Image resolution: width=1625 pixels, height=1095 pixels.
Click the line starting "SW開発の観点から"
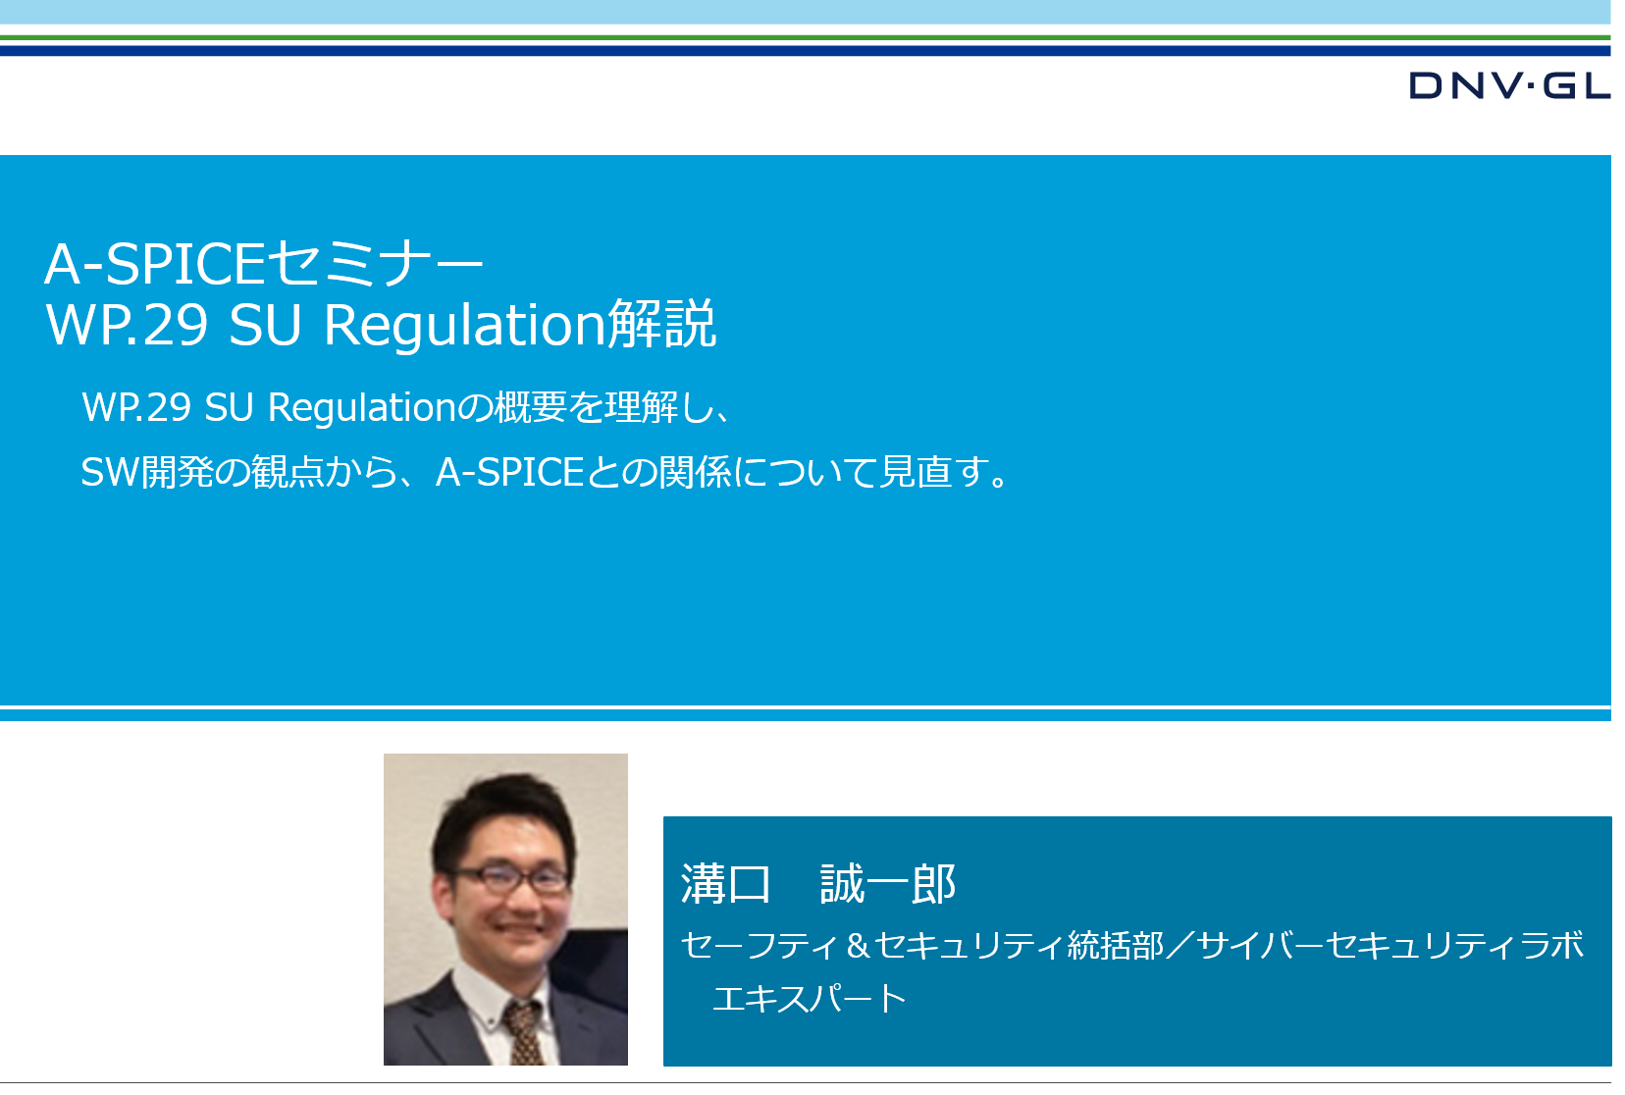coord(546,472)
